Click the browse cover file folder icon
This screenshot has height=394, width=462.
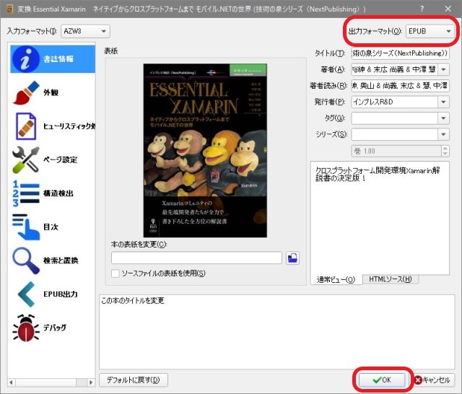(x=292, y=258)
